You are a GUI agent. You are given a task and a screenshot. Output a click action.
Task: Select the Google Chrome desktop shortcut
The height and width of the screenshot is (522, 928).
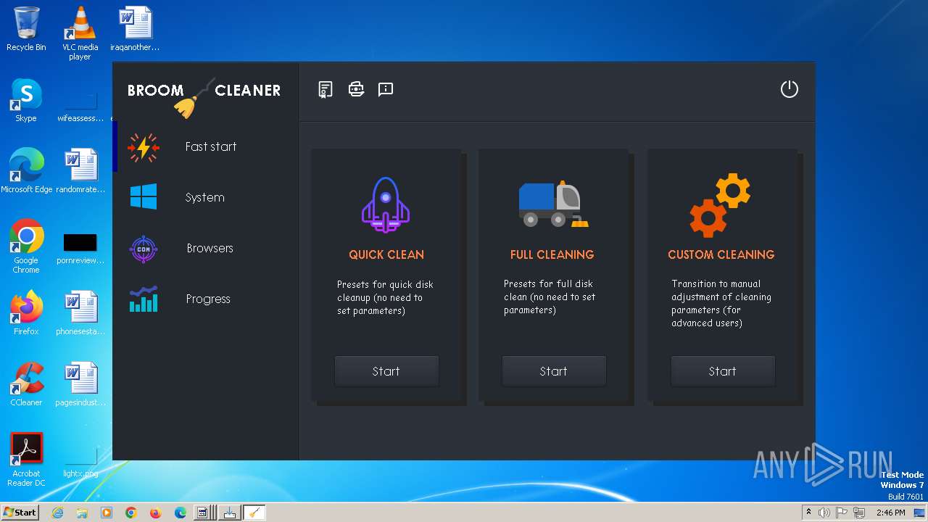pyautogui.click(x=26, y=246)
